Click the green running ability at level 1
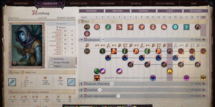215x107 pixels. pyautogui.click(x=97, y=71)
